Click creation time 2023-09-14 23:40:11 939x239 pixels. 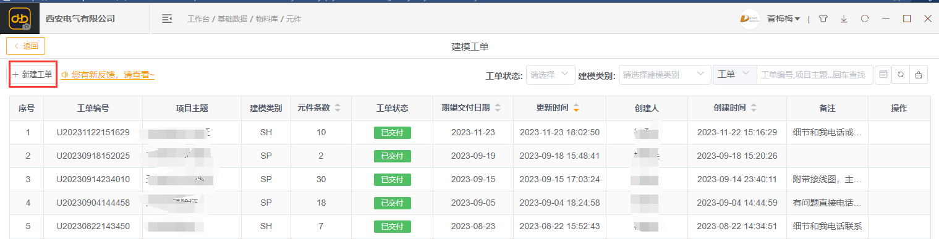click(x=737, y=179)
